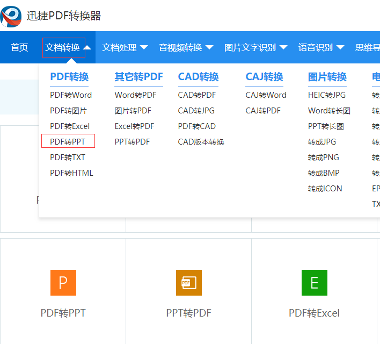Click Word转长图 option
The image size is (380, 344).
pyautogui.click(x=329, y=111)
